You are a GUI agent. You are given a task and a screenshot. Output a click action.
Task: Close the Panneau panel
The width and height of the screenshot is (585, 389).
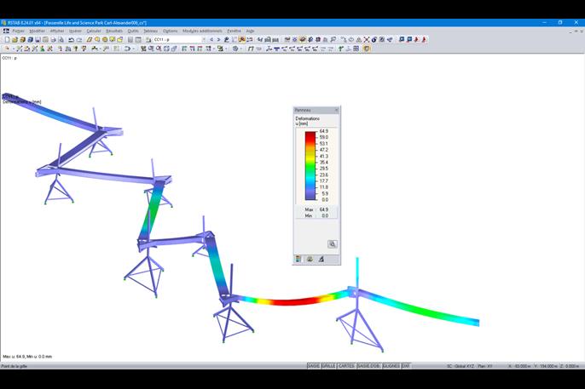[336, 110]
